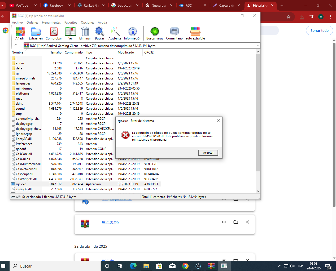
Task: Select the rgc.exe file row
Action: (86, 184)
